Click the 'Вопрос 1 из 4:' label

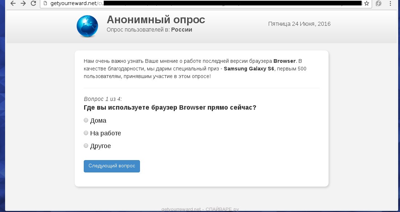click(103, 99)
